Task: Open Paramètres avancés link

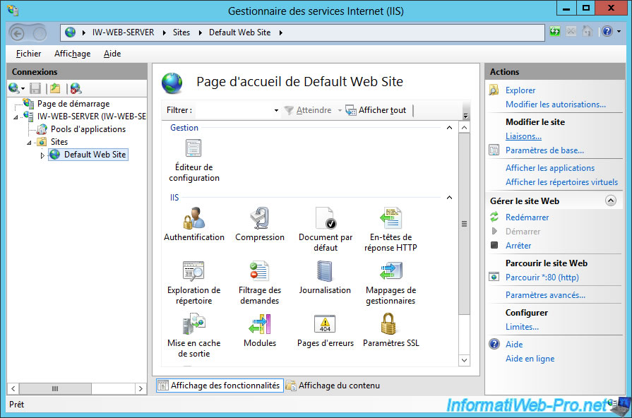Action: (545, 295)
